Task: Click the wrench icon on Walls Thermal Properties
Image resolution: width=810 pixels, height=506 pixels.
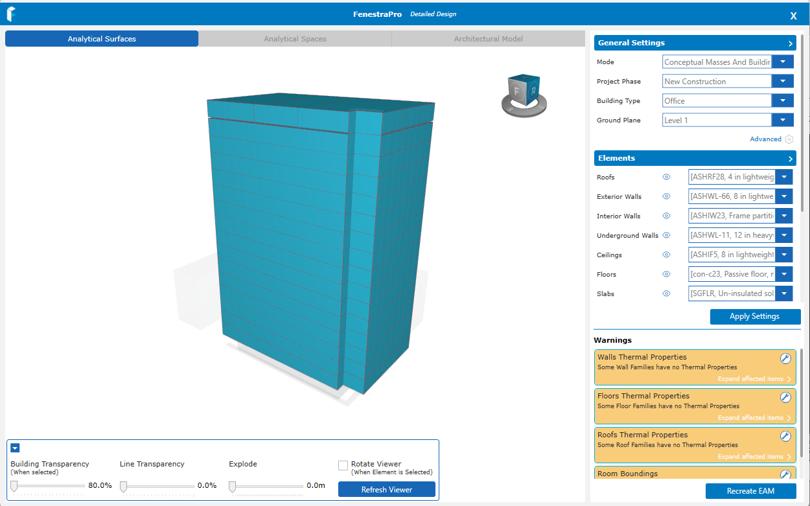Action: coord(785,358)
